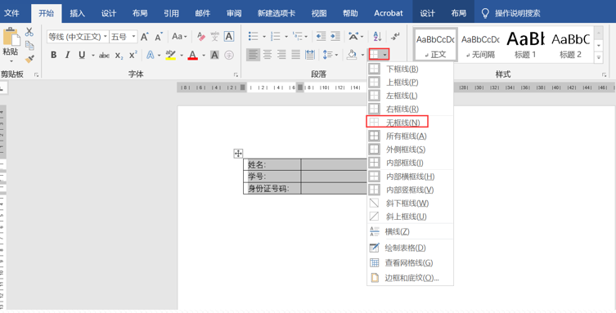The height and width of the screenshot is (313, 616).
Task: Expand the bullets list dropdown arrow
Action: 264,37
